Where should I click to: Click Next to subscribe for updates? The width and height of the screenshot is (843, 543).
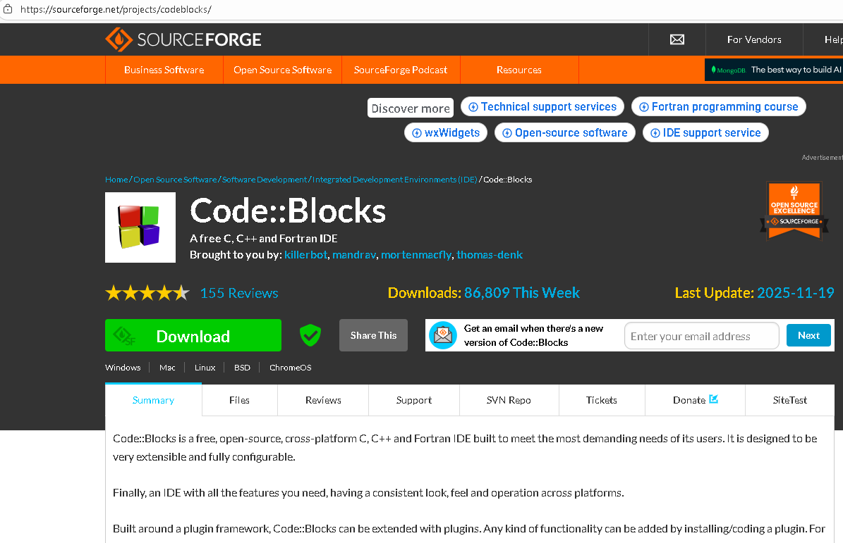pyautogui.click(x=808, y=335)
